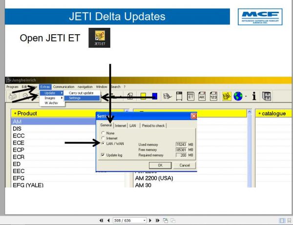Switch to the General tab

106,125
